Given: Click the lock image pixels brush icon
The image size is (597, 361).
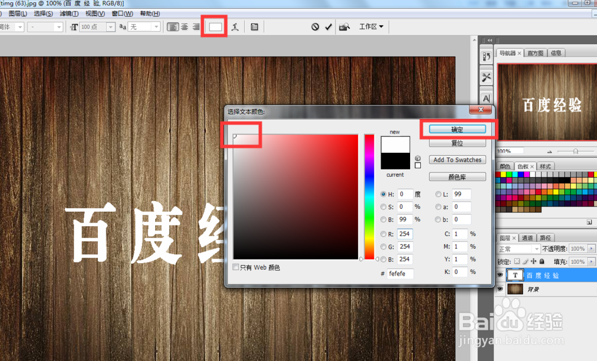Looking at the screenshot, I should [525, 261].
